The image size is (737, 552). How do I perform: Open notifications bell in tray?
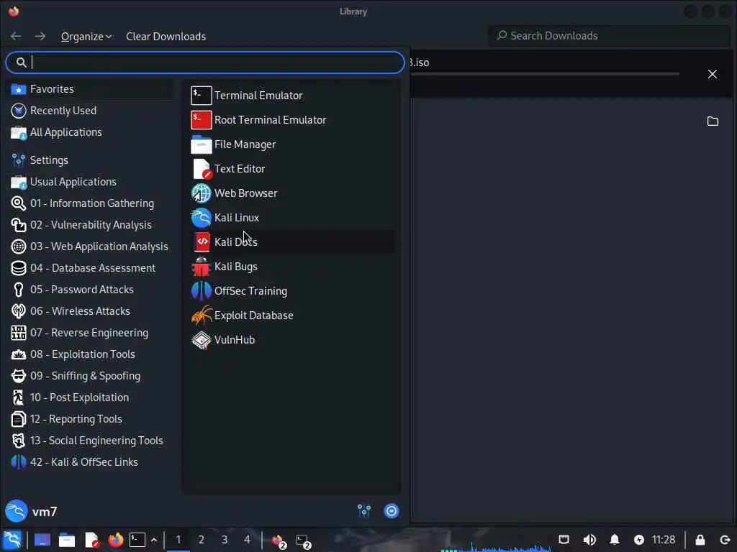(x=615, y=540)
